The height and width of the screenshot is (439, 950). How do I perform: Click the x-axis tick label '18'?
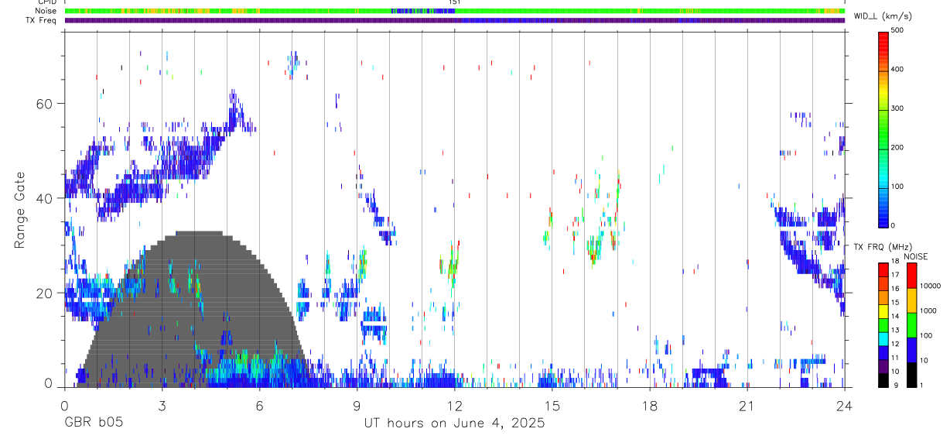pyautogui.click(x=650, y=406)
